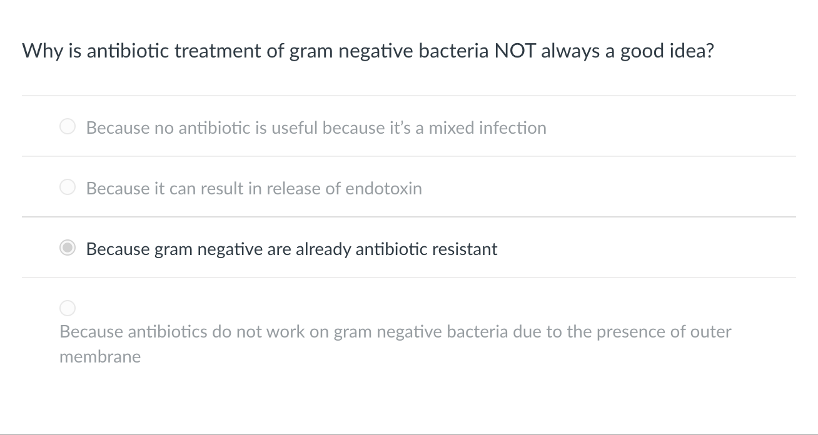The image size is (818, 435).
Task: Select the answer mentioning outer membrane
Action: coord(395,332)
